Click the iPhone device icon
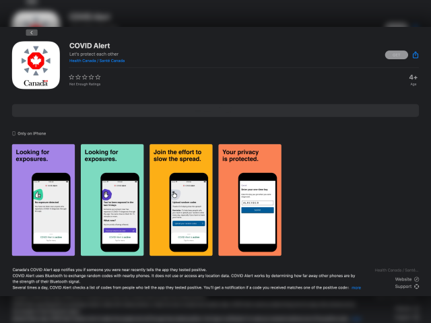Screen dimensions: 431x323 (13, 133)
